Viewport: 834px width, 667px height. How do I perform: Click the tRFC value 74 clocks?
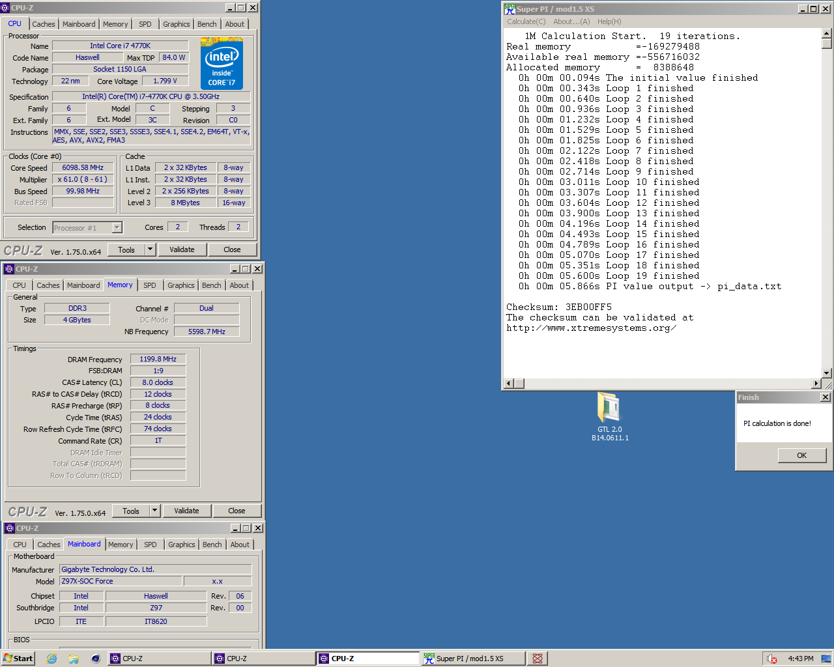(x=158, y=429)
